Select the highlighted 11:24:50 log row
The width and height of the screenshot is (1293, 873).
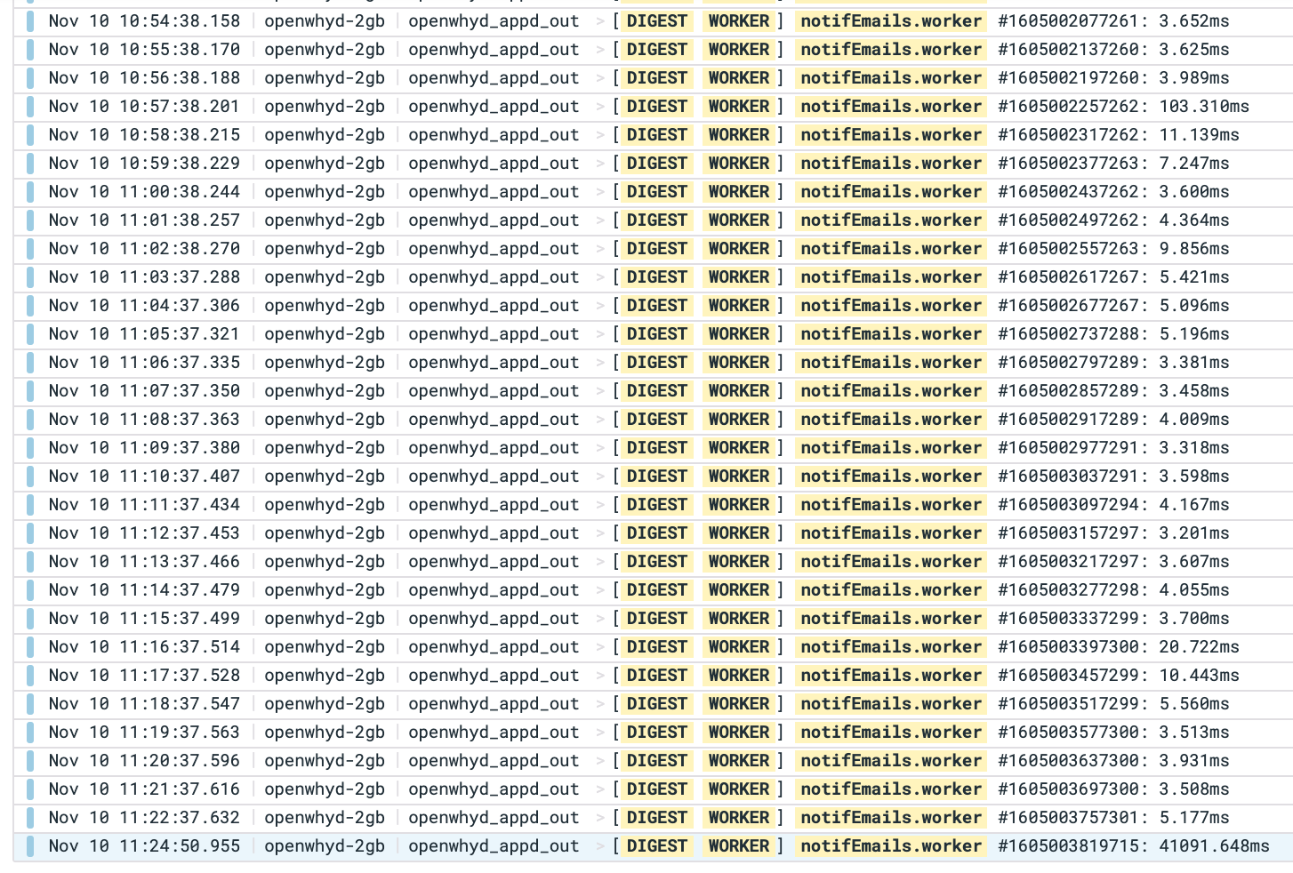(x=1067, y=845)
